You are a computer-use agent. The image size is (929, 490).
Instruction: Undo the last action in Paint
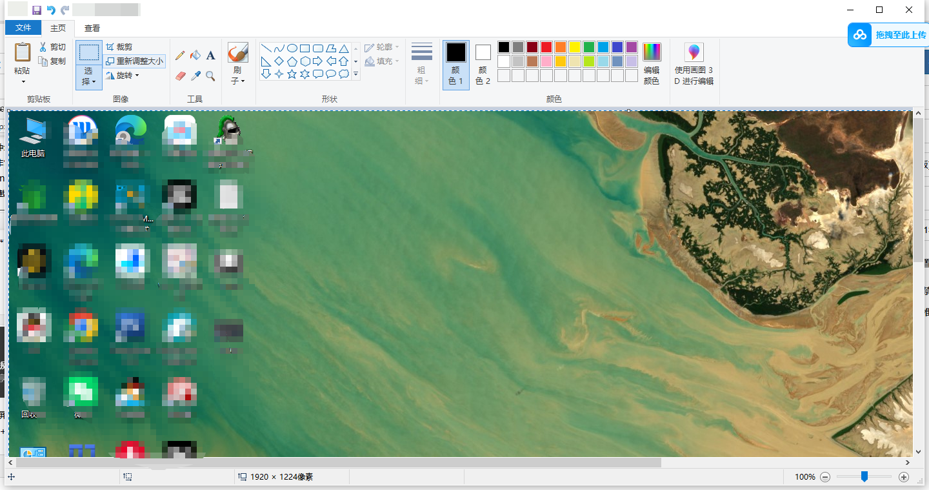tap(51, 10)
